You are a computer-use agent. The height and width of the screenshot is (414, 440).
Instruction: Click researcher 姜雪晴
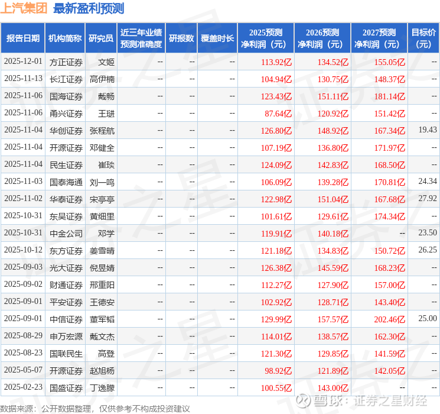click(102, 251)
